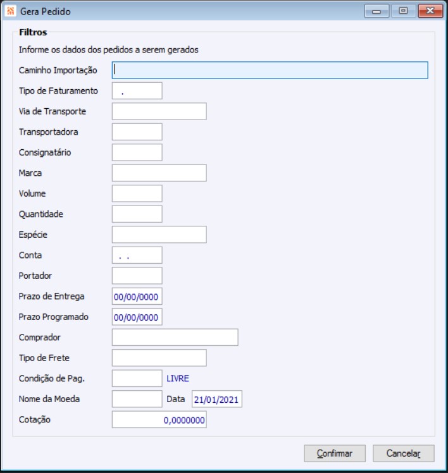This screenshot has height=473, width=448.
Task: Click the Marca text field
Action: tap(159, 173)
